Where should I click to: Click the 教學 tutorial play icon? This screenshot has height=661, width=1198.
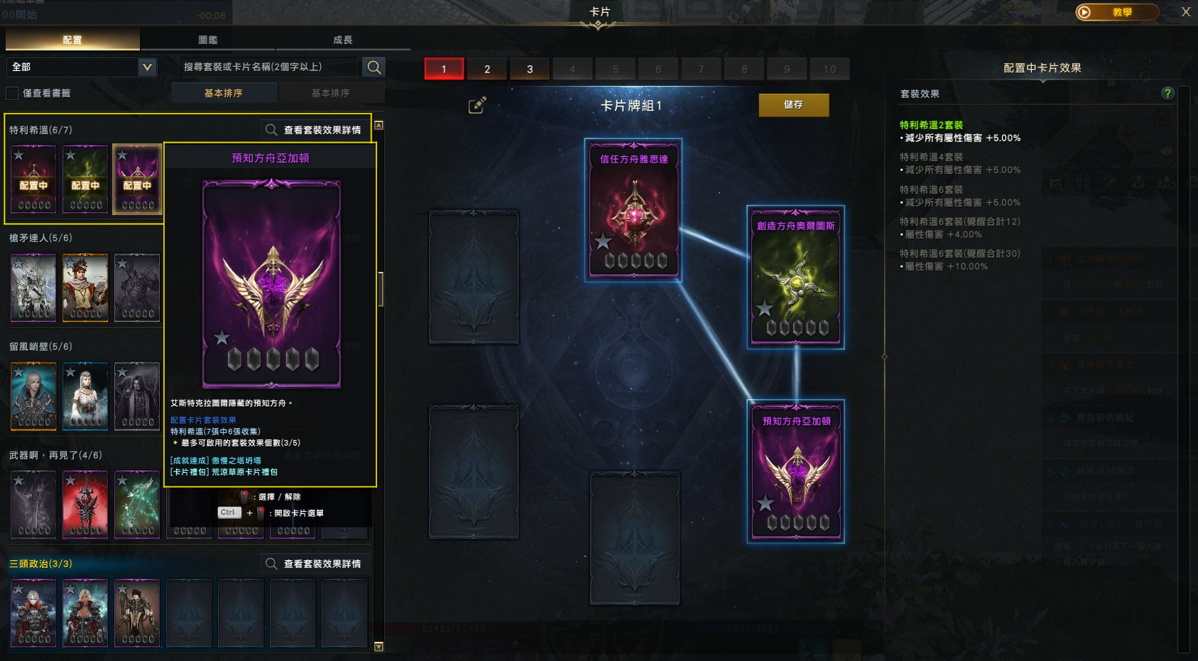click(1084, 12)
